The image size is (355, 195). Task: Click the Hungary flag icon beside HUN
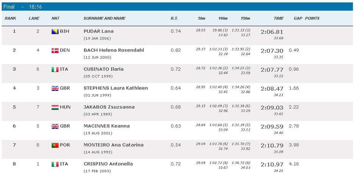55,107
